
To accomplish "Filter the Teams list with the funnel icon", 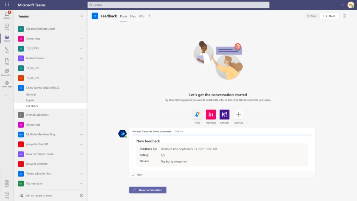I will pos(82,16).
